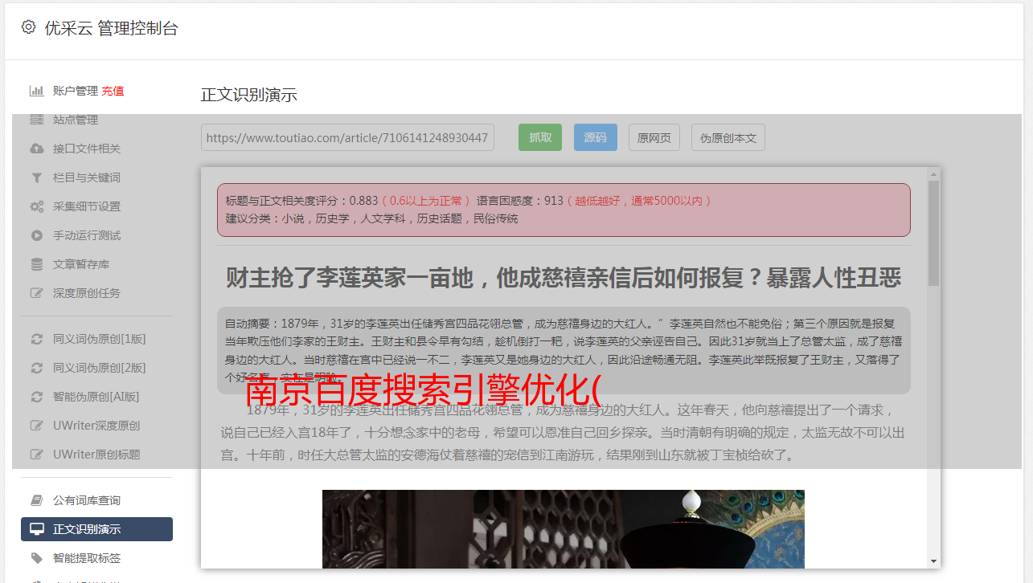Click the edit icon beside UWriter深度原创

pos(36,426)
